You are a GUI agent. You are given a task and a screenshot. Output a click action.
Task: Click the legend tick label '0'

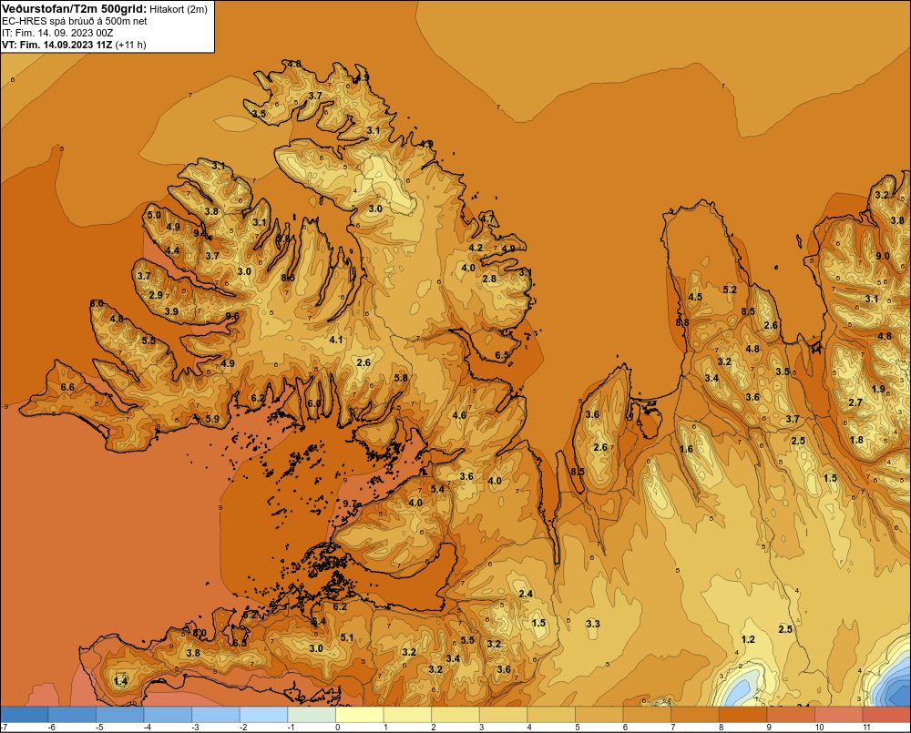coord(337,728)
